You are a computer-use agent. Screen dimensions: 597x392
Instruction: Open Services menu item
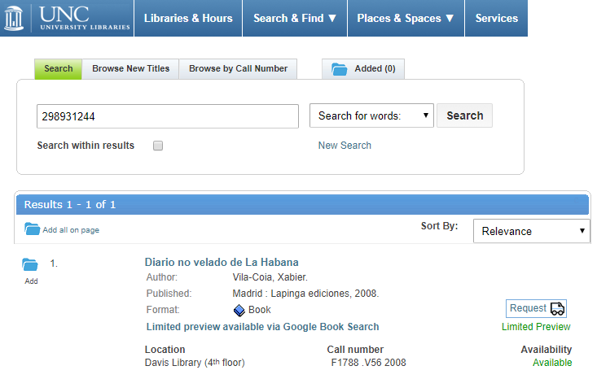click(x=497, y=18)
